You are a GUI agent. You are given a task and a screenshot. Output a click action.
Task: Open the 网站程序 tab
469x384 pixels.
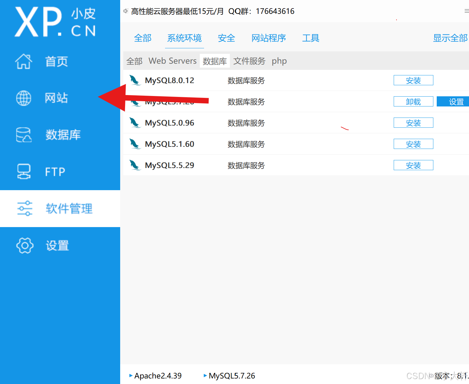tap(269, 38)
